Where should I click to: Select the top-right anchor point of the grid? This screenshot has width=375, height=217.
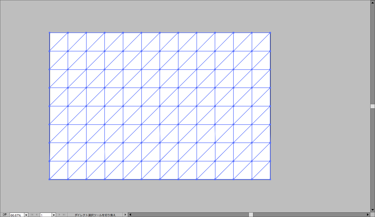[x=270, y=33]
